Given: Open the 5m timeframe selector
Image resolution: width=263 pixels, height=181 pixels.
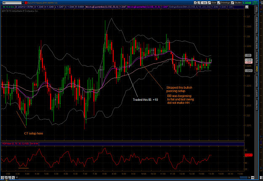Looking at the screenshot, I should tap(204, 3).
